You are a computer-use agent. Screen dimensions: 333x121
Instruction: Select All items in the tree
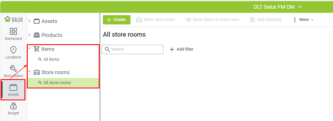pyautogui.click(x=51, y=59)
